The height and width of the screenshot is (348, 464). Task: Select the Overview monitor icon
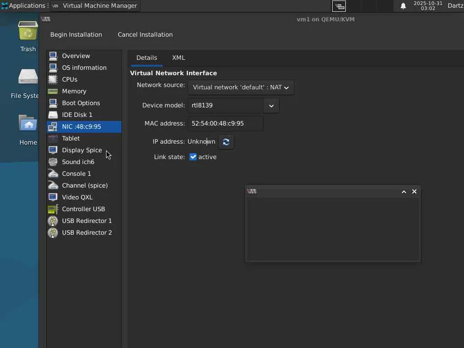coord(53,56)
